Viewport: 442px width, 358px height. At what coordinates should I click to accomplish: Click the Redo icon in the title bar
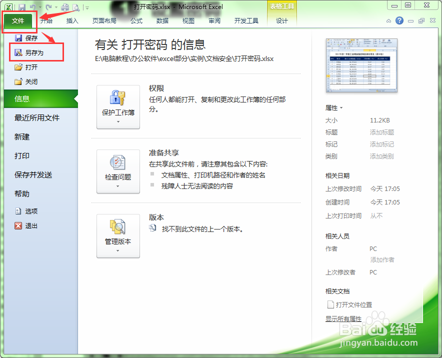48,6
